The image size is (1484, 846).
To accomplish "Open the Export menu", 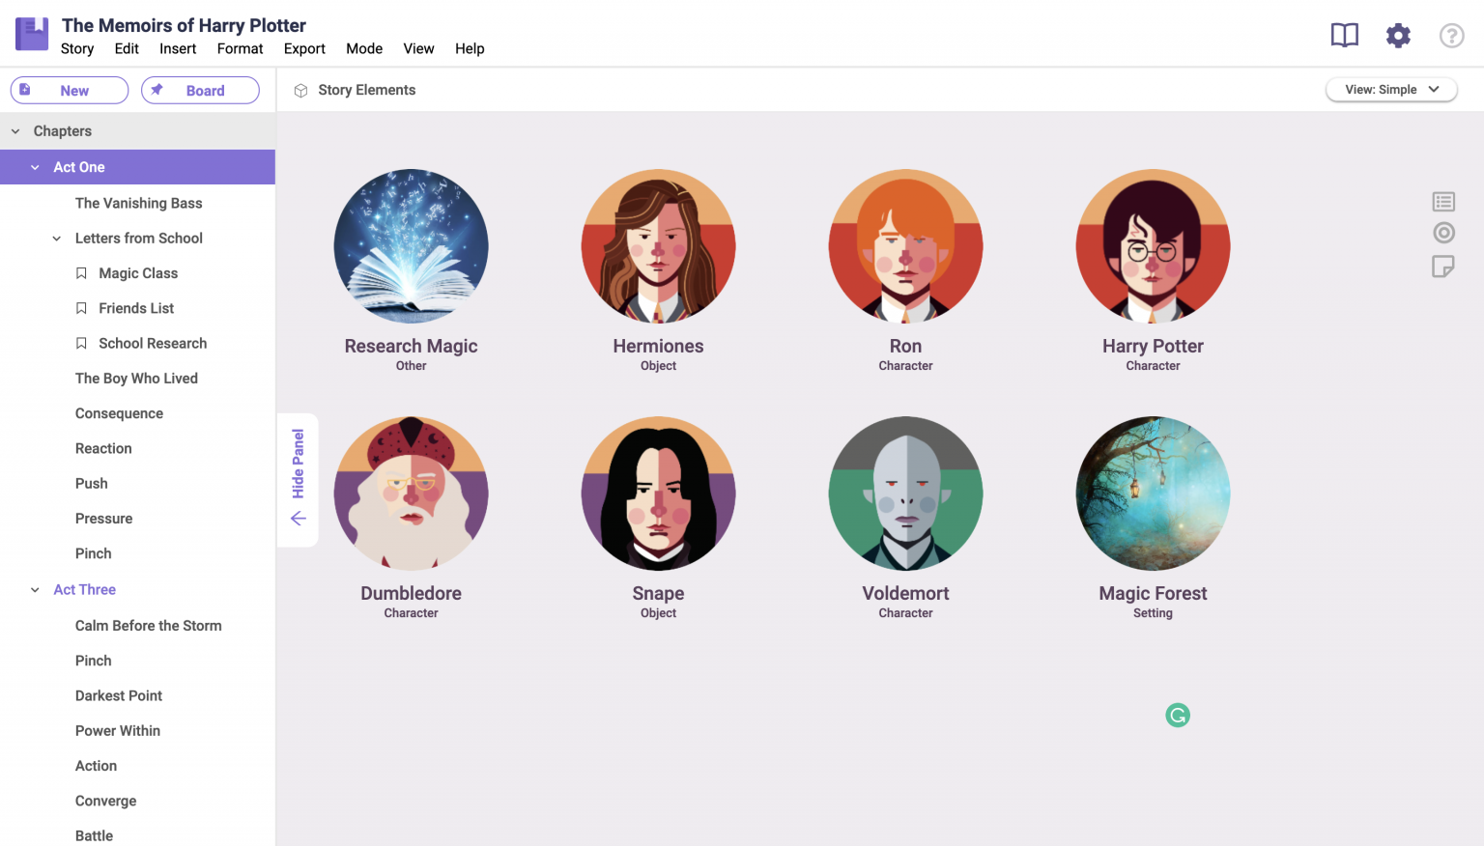I will [304, 49].
